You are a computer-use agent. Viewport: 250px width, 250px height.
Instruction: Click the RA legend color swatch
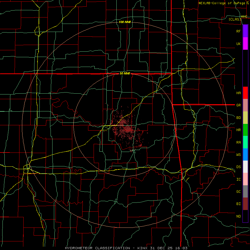click(x=245, y=142)
